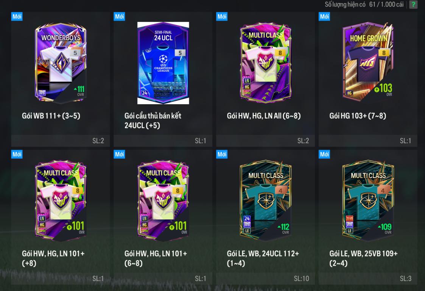Select the Wonderboys 111 OVR pack card
The image size is (425, 291).
click(x=61, y=63)
